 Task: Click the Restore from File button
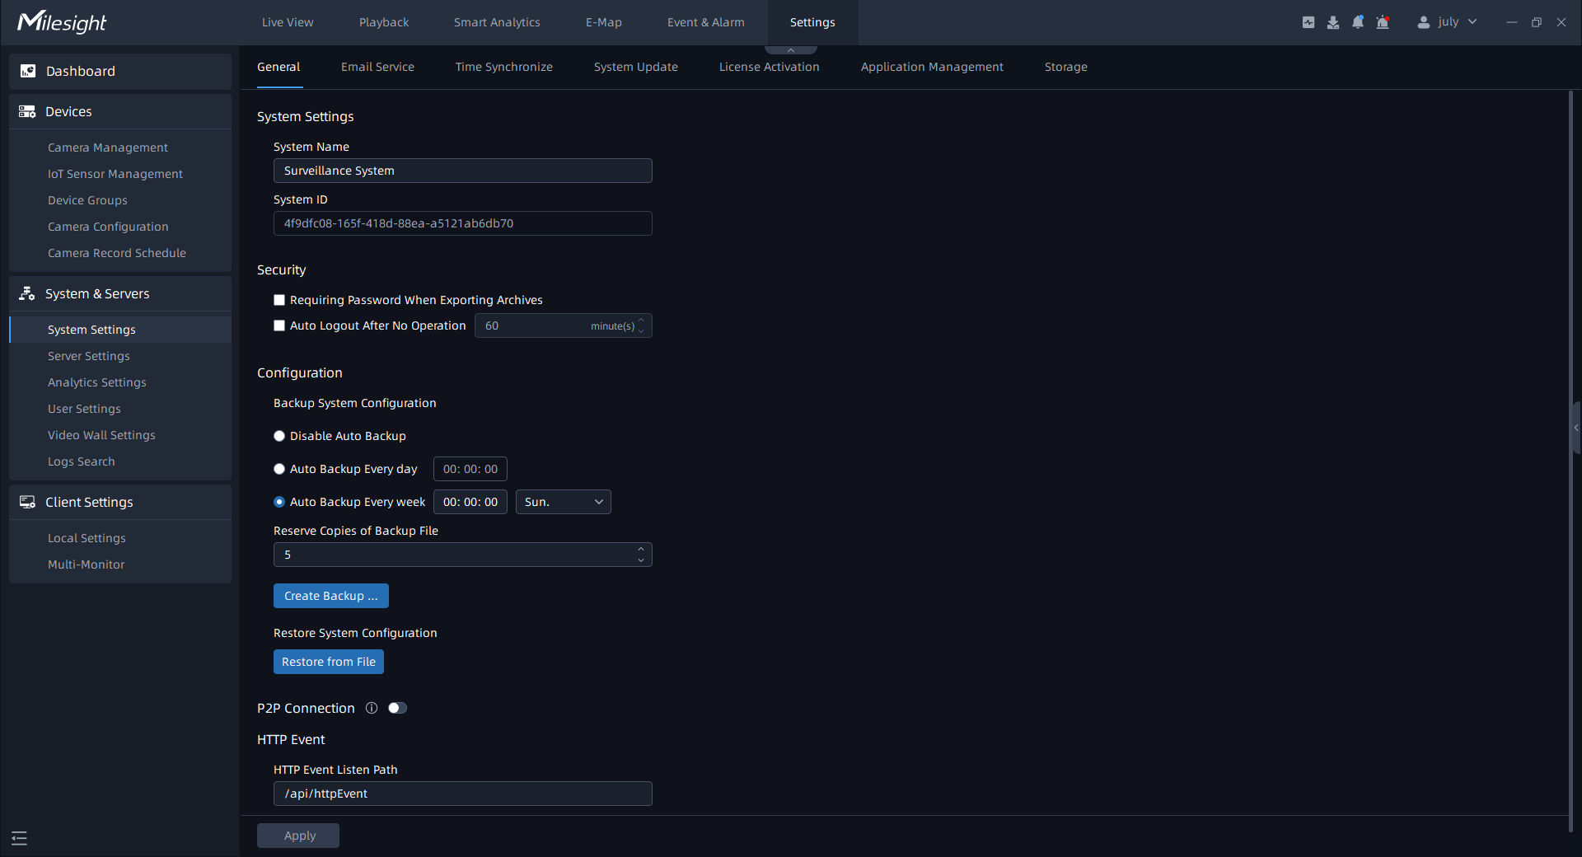pyautogui.click(x=328, y=662)
